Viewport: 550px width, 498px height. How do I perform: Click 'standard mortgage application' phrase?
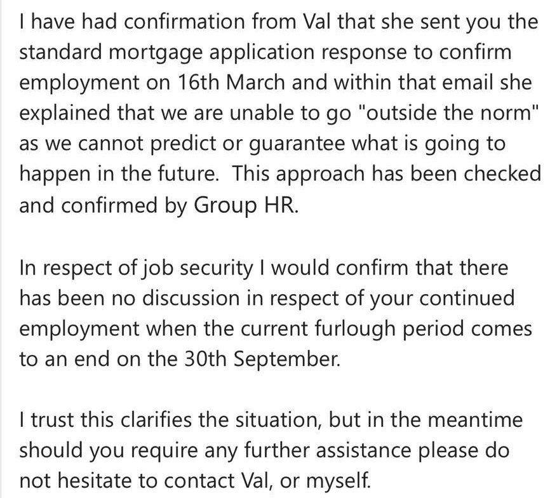(166, 52)
